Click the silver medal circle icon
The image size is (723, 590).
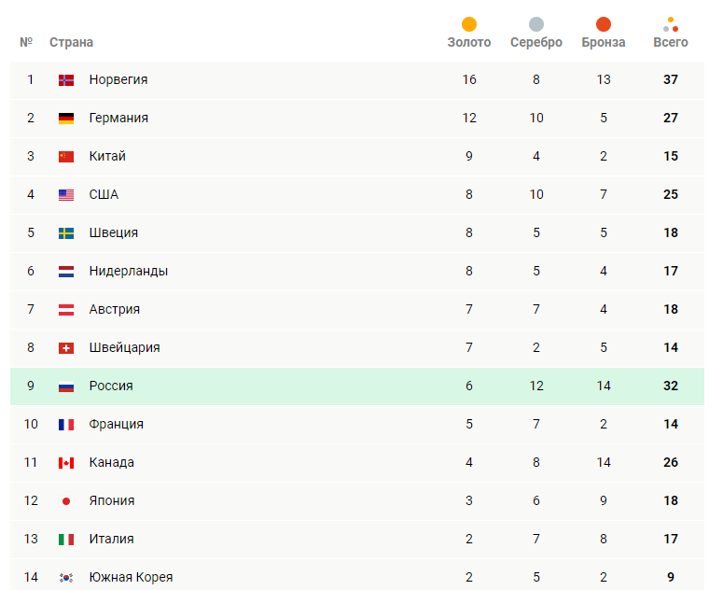[536, 24]
